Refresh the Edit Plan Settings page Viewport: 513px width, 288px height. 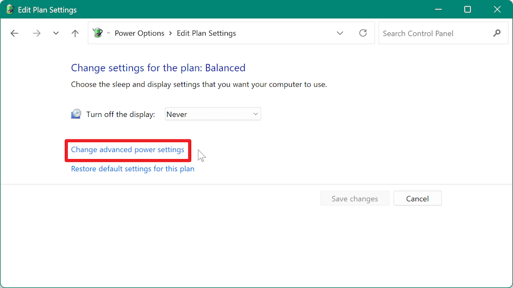coord(363,33)
